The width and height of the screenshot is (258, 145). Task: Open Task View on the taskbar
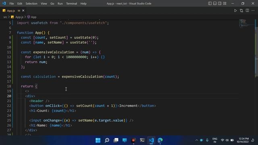click(x=116, y=140)
